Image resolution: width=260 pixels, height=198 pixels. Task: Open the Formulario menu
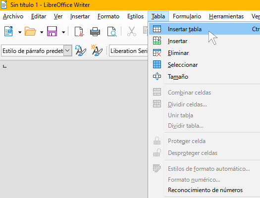tap(187, 16)
